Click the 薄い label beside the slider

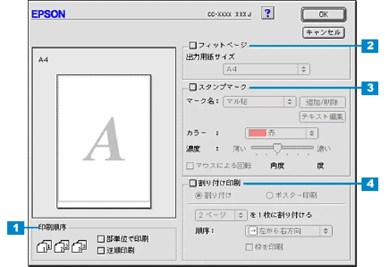coord(239,148)
